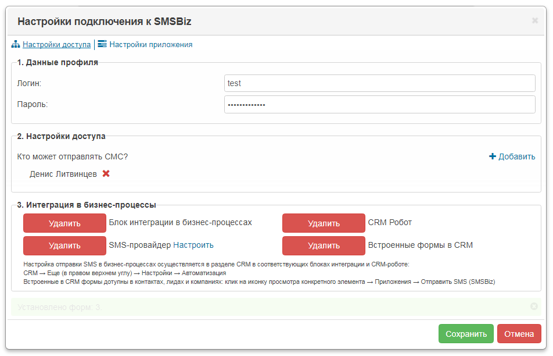Delete the SMS-провайдер integration
Screen dimensions: 553x356
point(64,245)
